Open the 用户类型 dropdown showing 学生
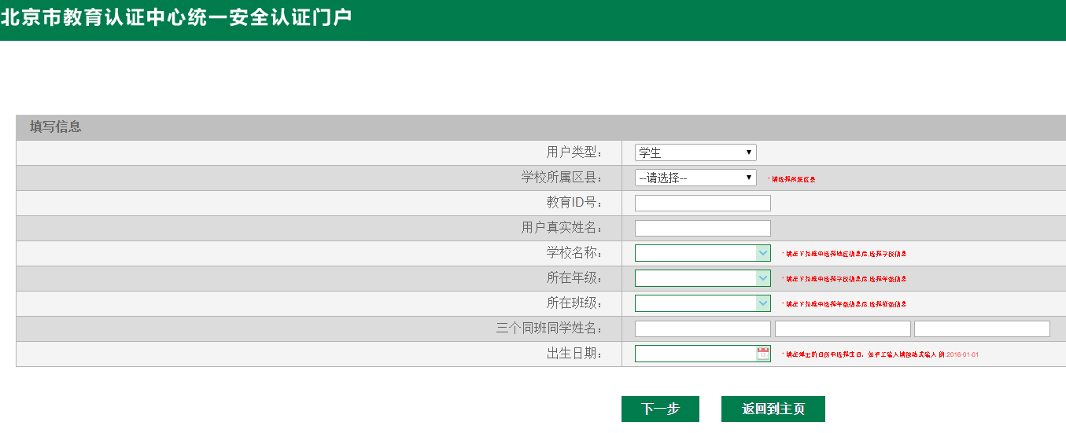This screenshot has width=1066, height=433. click(695, 152)
